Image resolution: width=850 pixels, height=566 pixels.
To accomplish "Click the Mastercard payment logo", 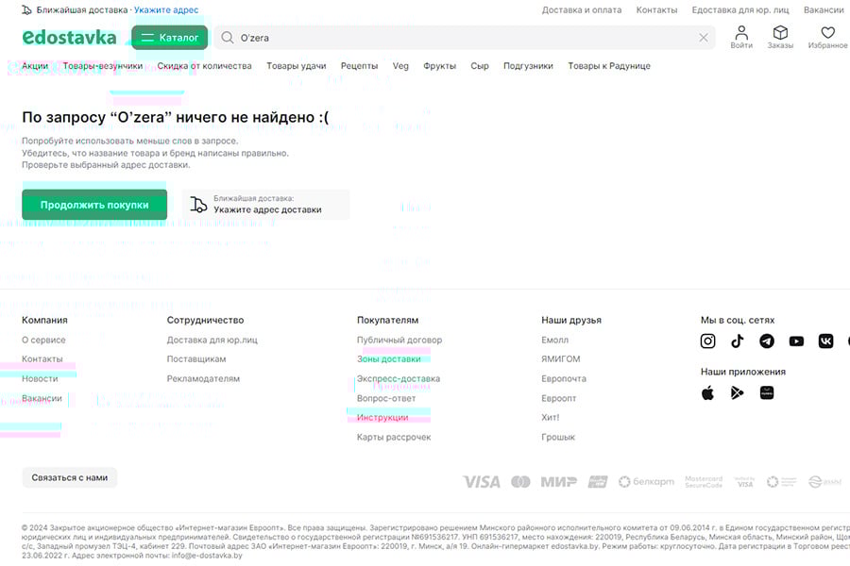I will coord(520,481).
